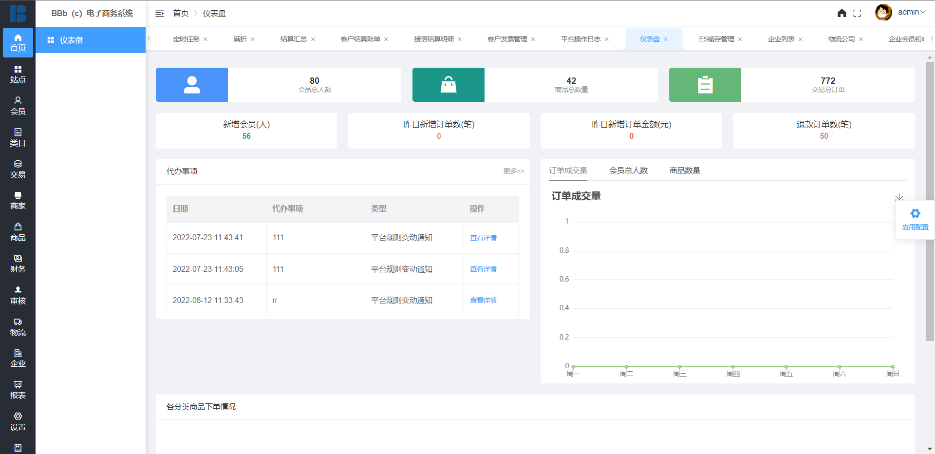Click the admin avatar picture
Viewport: 935px width, 454px height.
pos(883,12)
